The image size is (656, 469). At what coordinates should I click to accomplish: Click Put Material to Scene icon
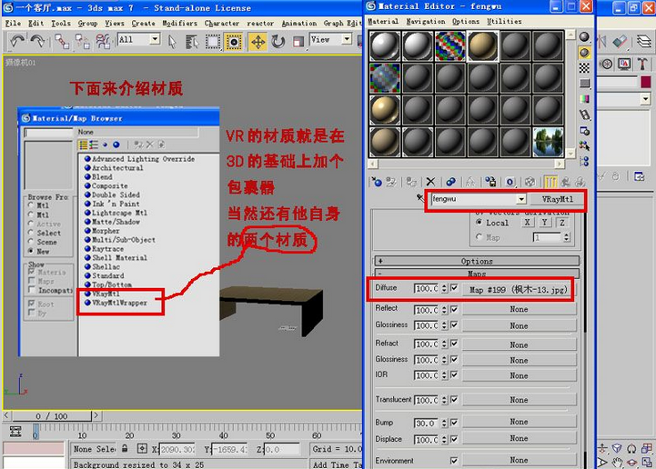(390, 182)
